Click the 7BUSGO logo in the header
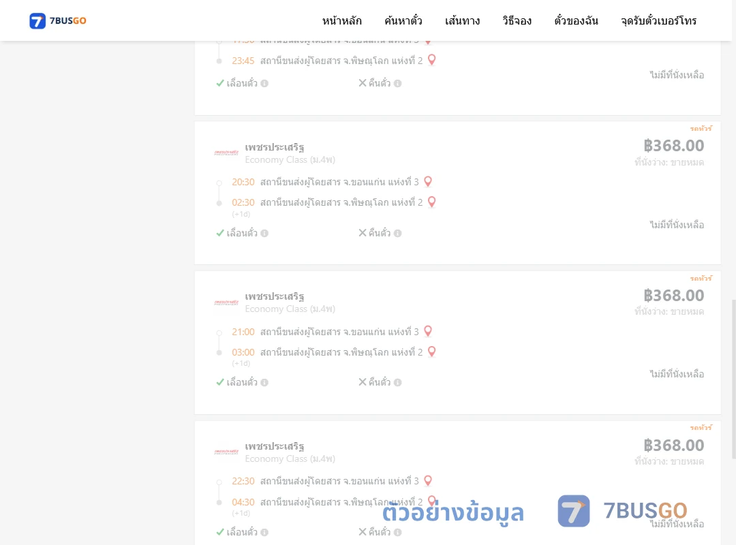The height and width of the screenshot is (545, 736). (58, 20)
